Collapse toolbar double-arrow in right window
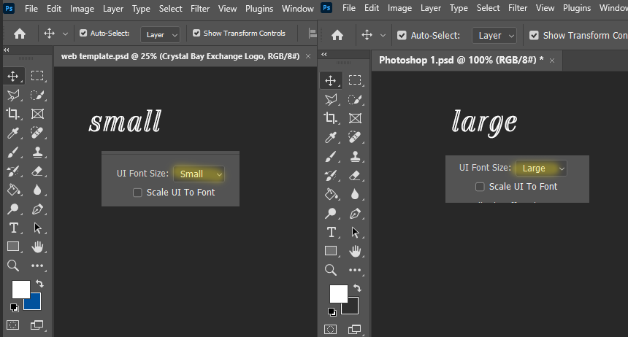Screen dimensions: 628x337 tap(324, 55)
